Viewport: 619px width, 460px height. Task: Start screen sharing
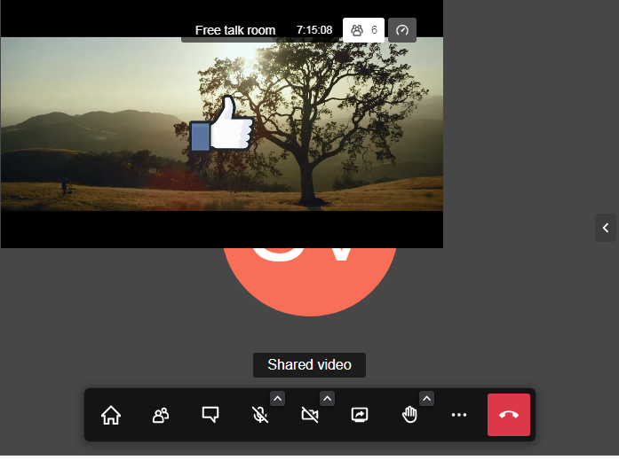[x=360, y=415]
